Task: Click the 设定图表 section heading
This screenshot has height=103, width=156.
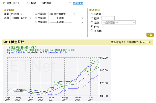Action: pos(9,10)
